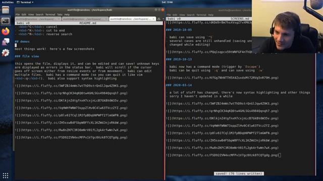
Task: Launch Firefox from the dock
Action: (6, 31)
